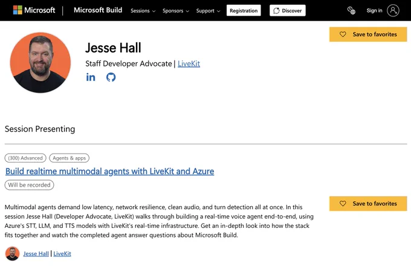Screen dimensions: 411x269
Task: Click heart icon in session Save to favorites
Action: click(x=343, y=204)
